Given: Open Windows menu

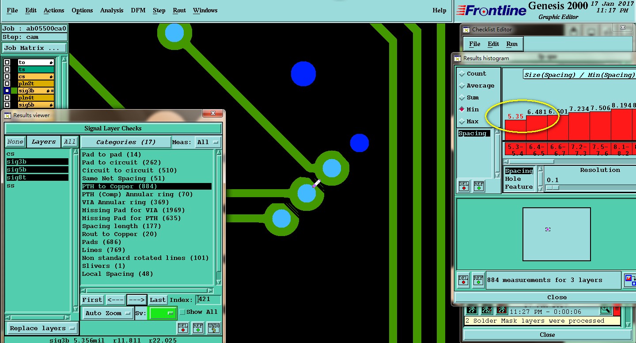Looking at the screenshot, I should pos(205,10).
